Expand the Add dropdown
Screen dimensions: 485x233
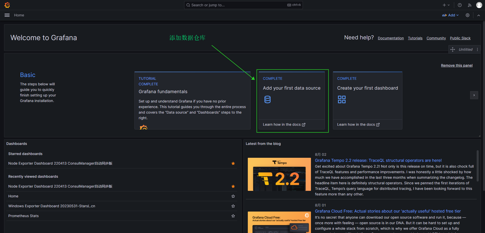(x=450, y=15)
